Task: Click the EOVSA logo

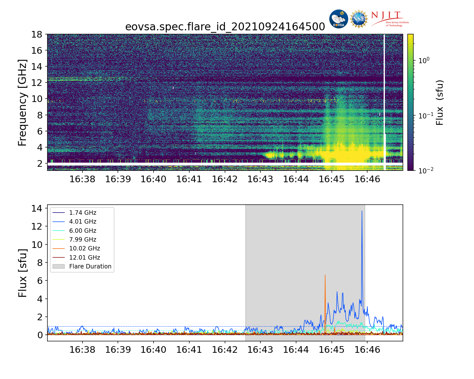Action: [x=338, y=19]
